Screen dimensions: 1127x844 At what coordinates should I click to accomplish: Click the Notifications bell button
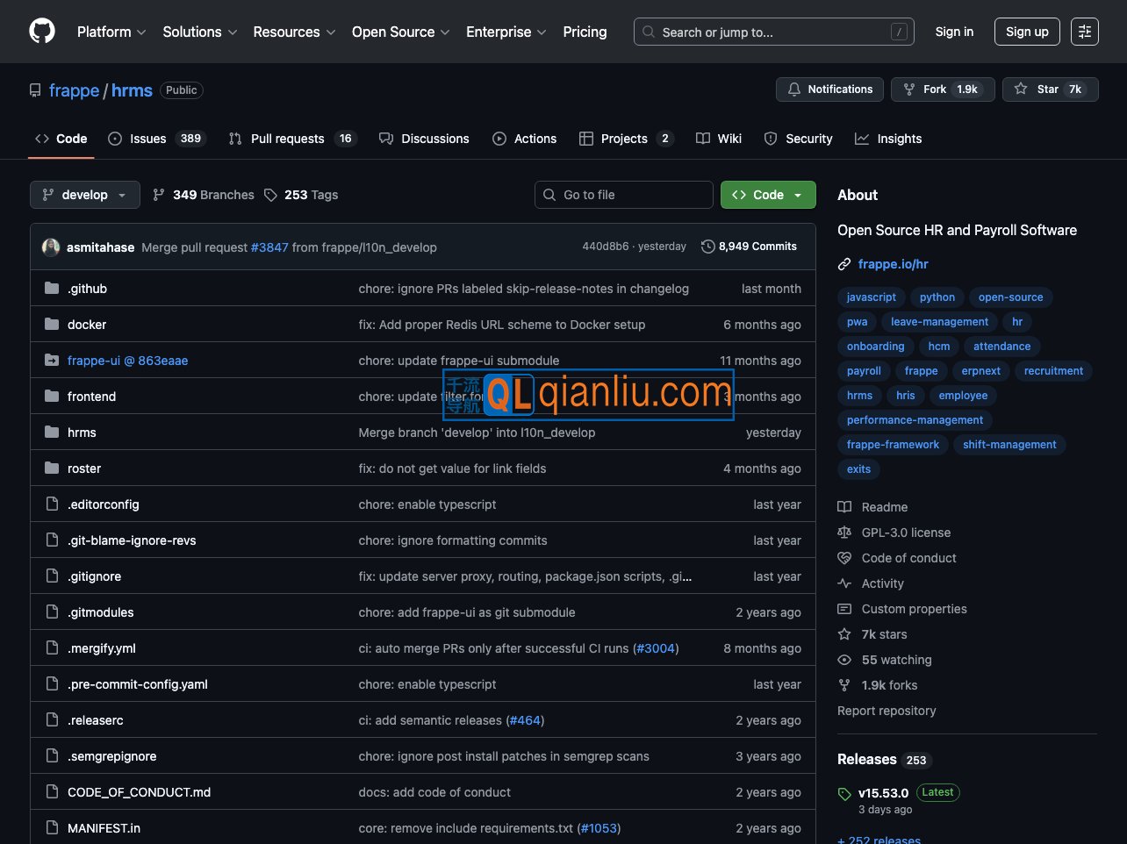point(829,89)
